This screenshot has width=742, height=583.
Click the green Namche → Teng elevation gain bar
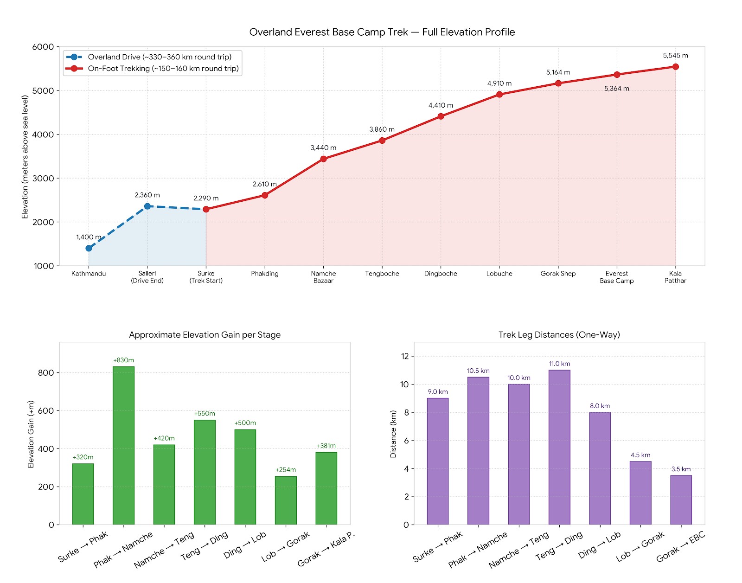click(164, 485)
